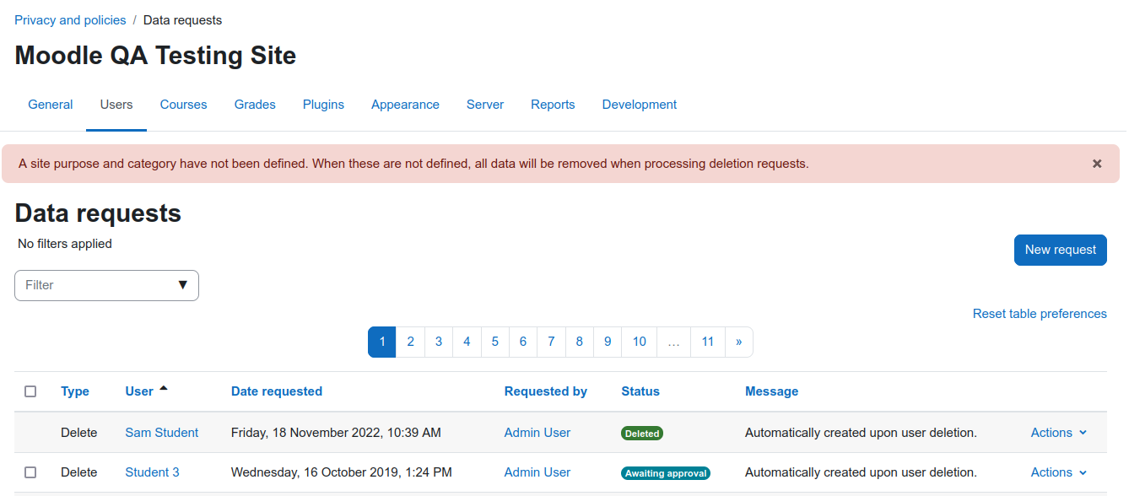Open Sam Student user profile link
The width and height of the screenshot is (1129, 496).
[x=162, y=433]
